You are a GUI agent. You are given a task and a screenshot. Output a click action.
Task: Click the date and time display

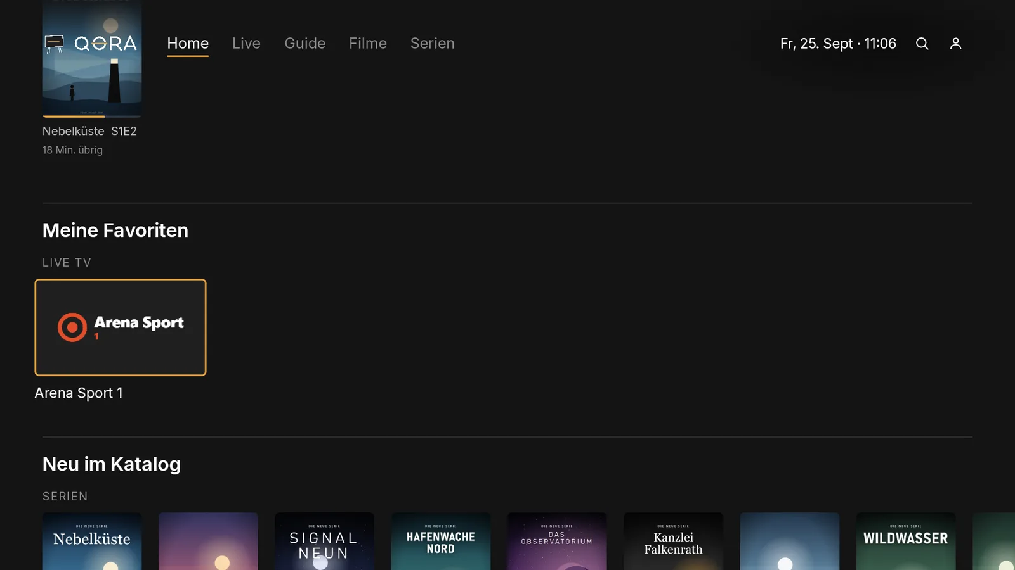[x=838, y=44]
